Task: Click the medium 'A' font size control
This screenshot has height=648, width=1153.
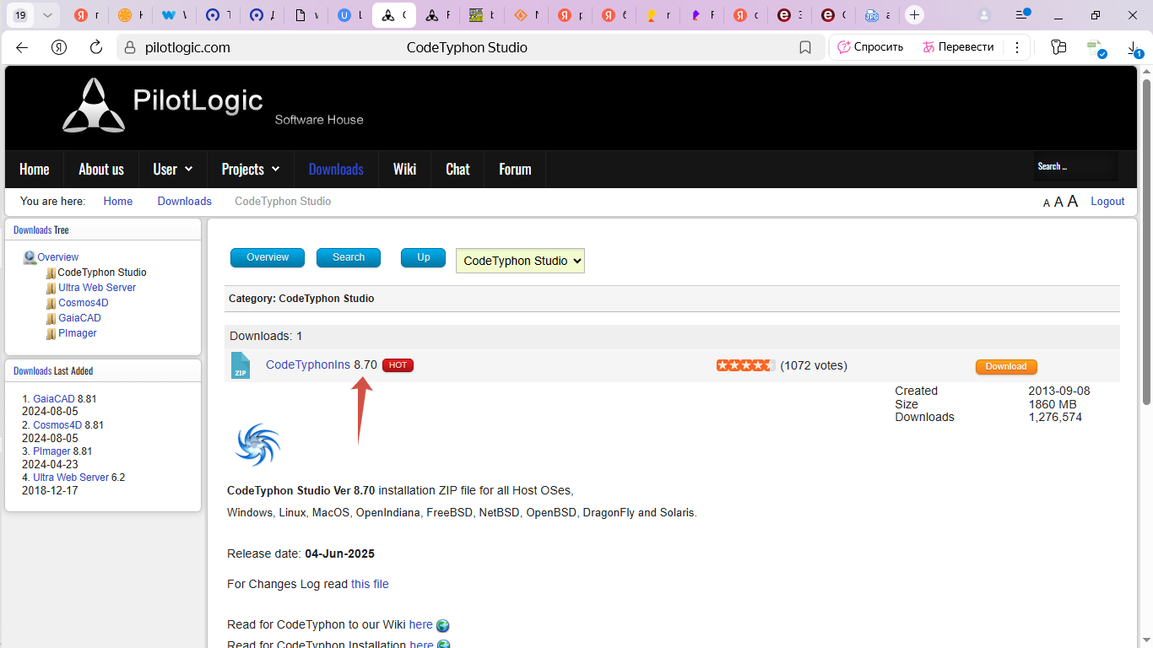Action: 1058,202
